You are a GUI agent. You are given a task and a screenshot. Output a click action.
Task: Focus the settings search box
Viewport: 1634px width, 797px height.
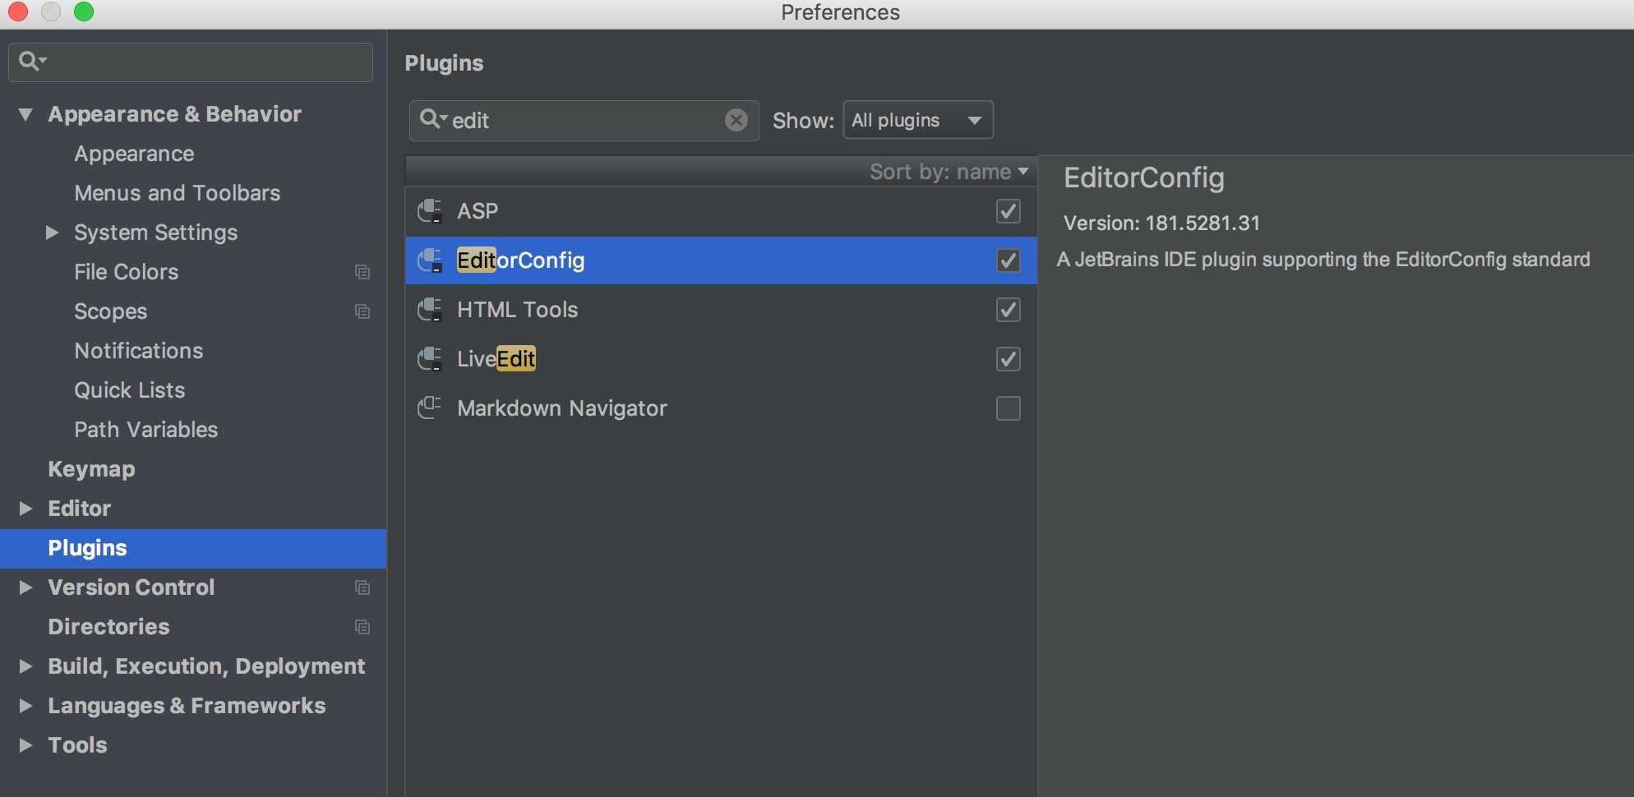point(201,62)
